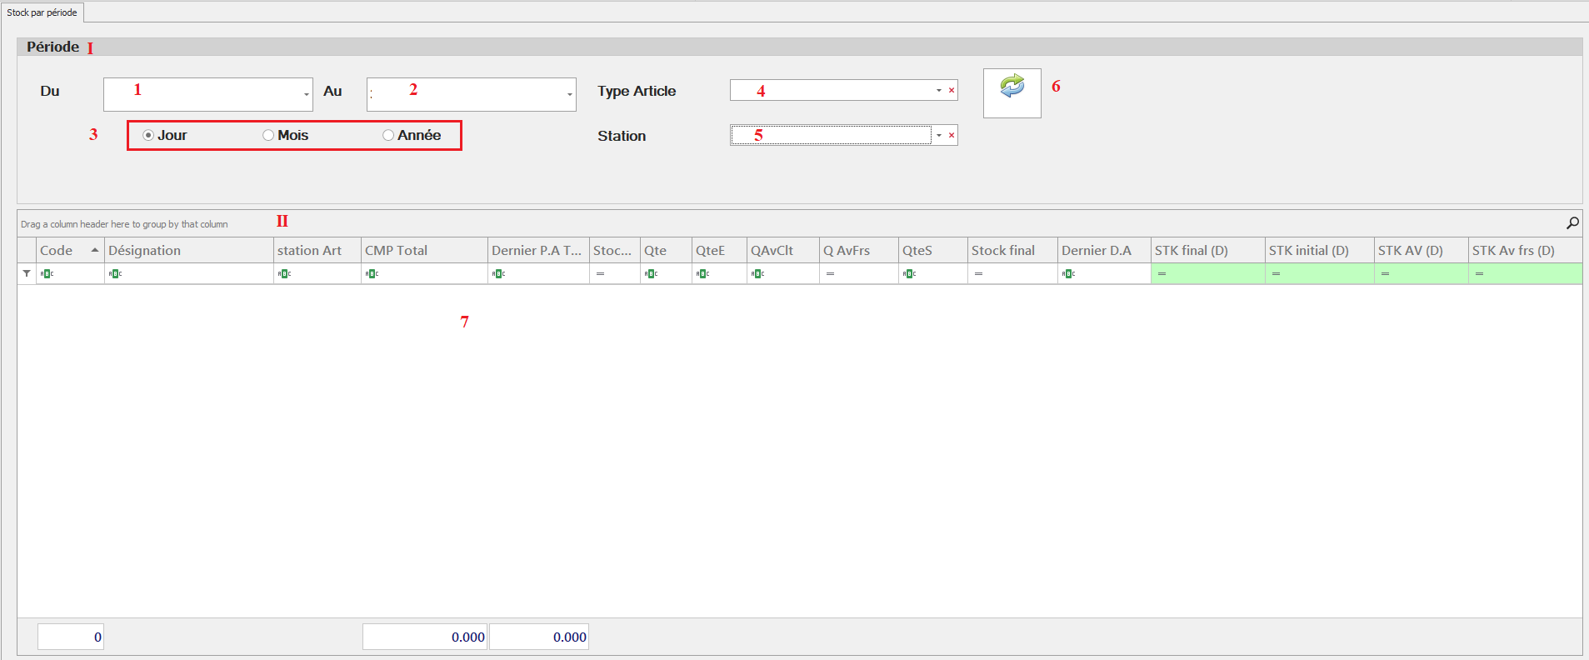Screen dimensions: 1589x660
Task: Expand the Type Article dropdown list
Action: point(938,90)
